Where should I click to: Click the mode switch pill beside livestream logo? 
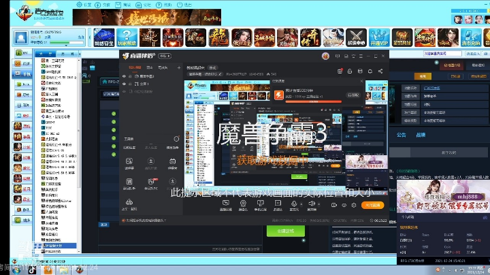165,56
